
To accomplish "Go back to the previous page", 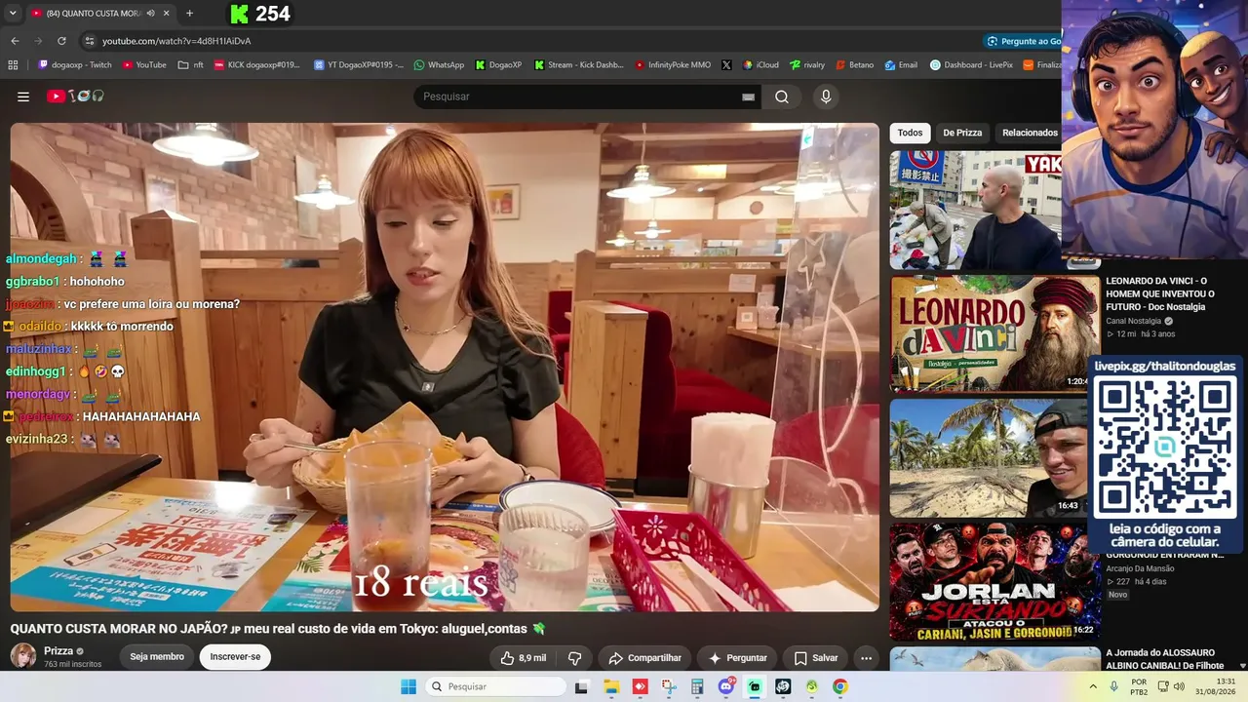I will click(x=15, y=41).
